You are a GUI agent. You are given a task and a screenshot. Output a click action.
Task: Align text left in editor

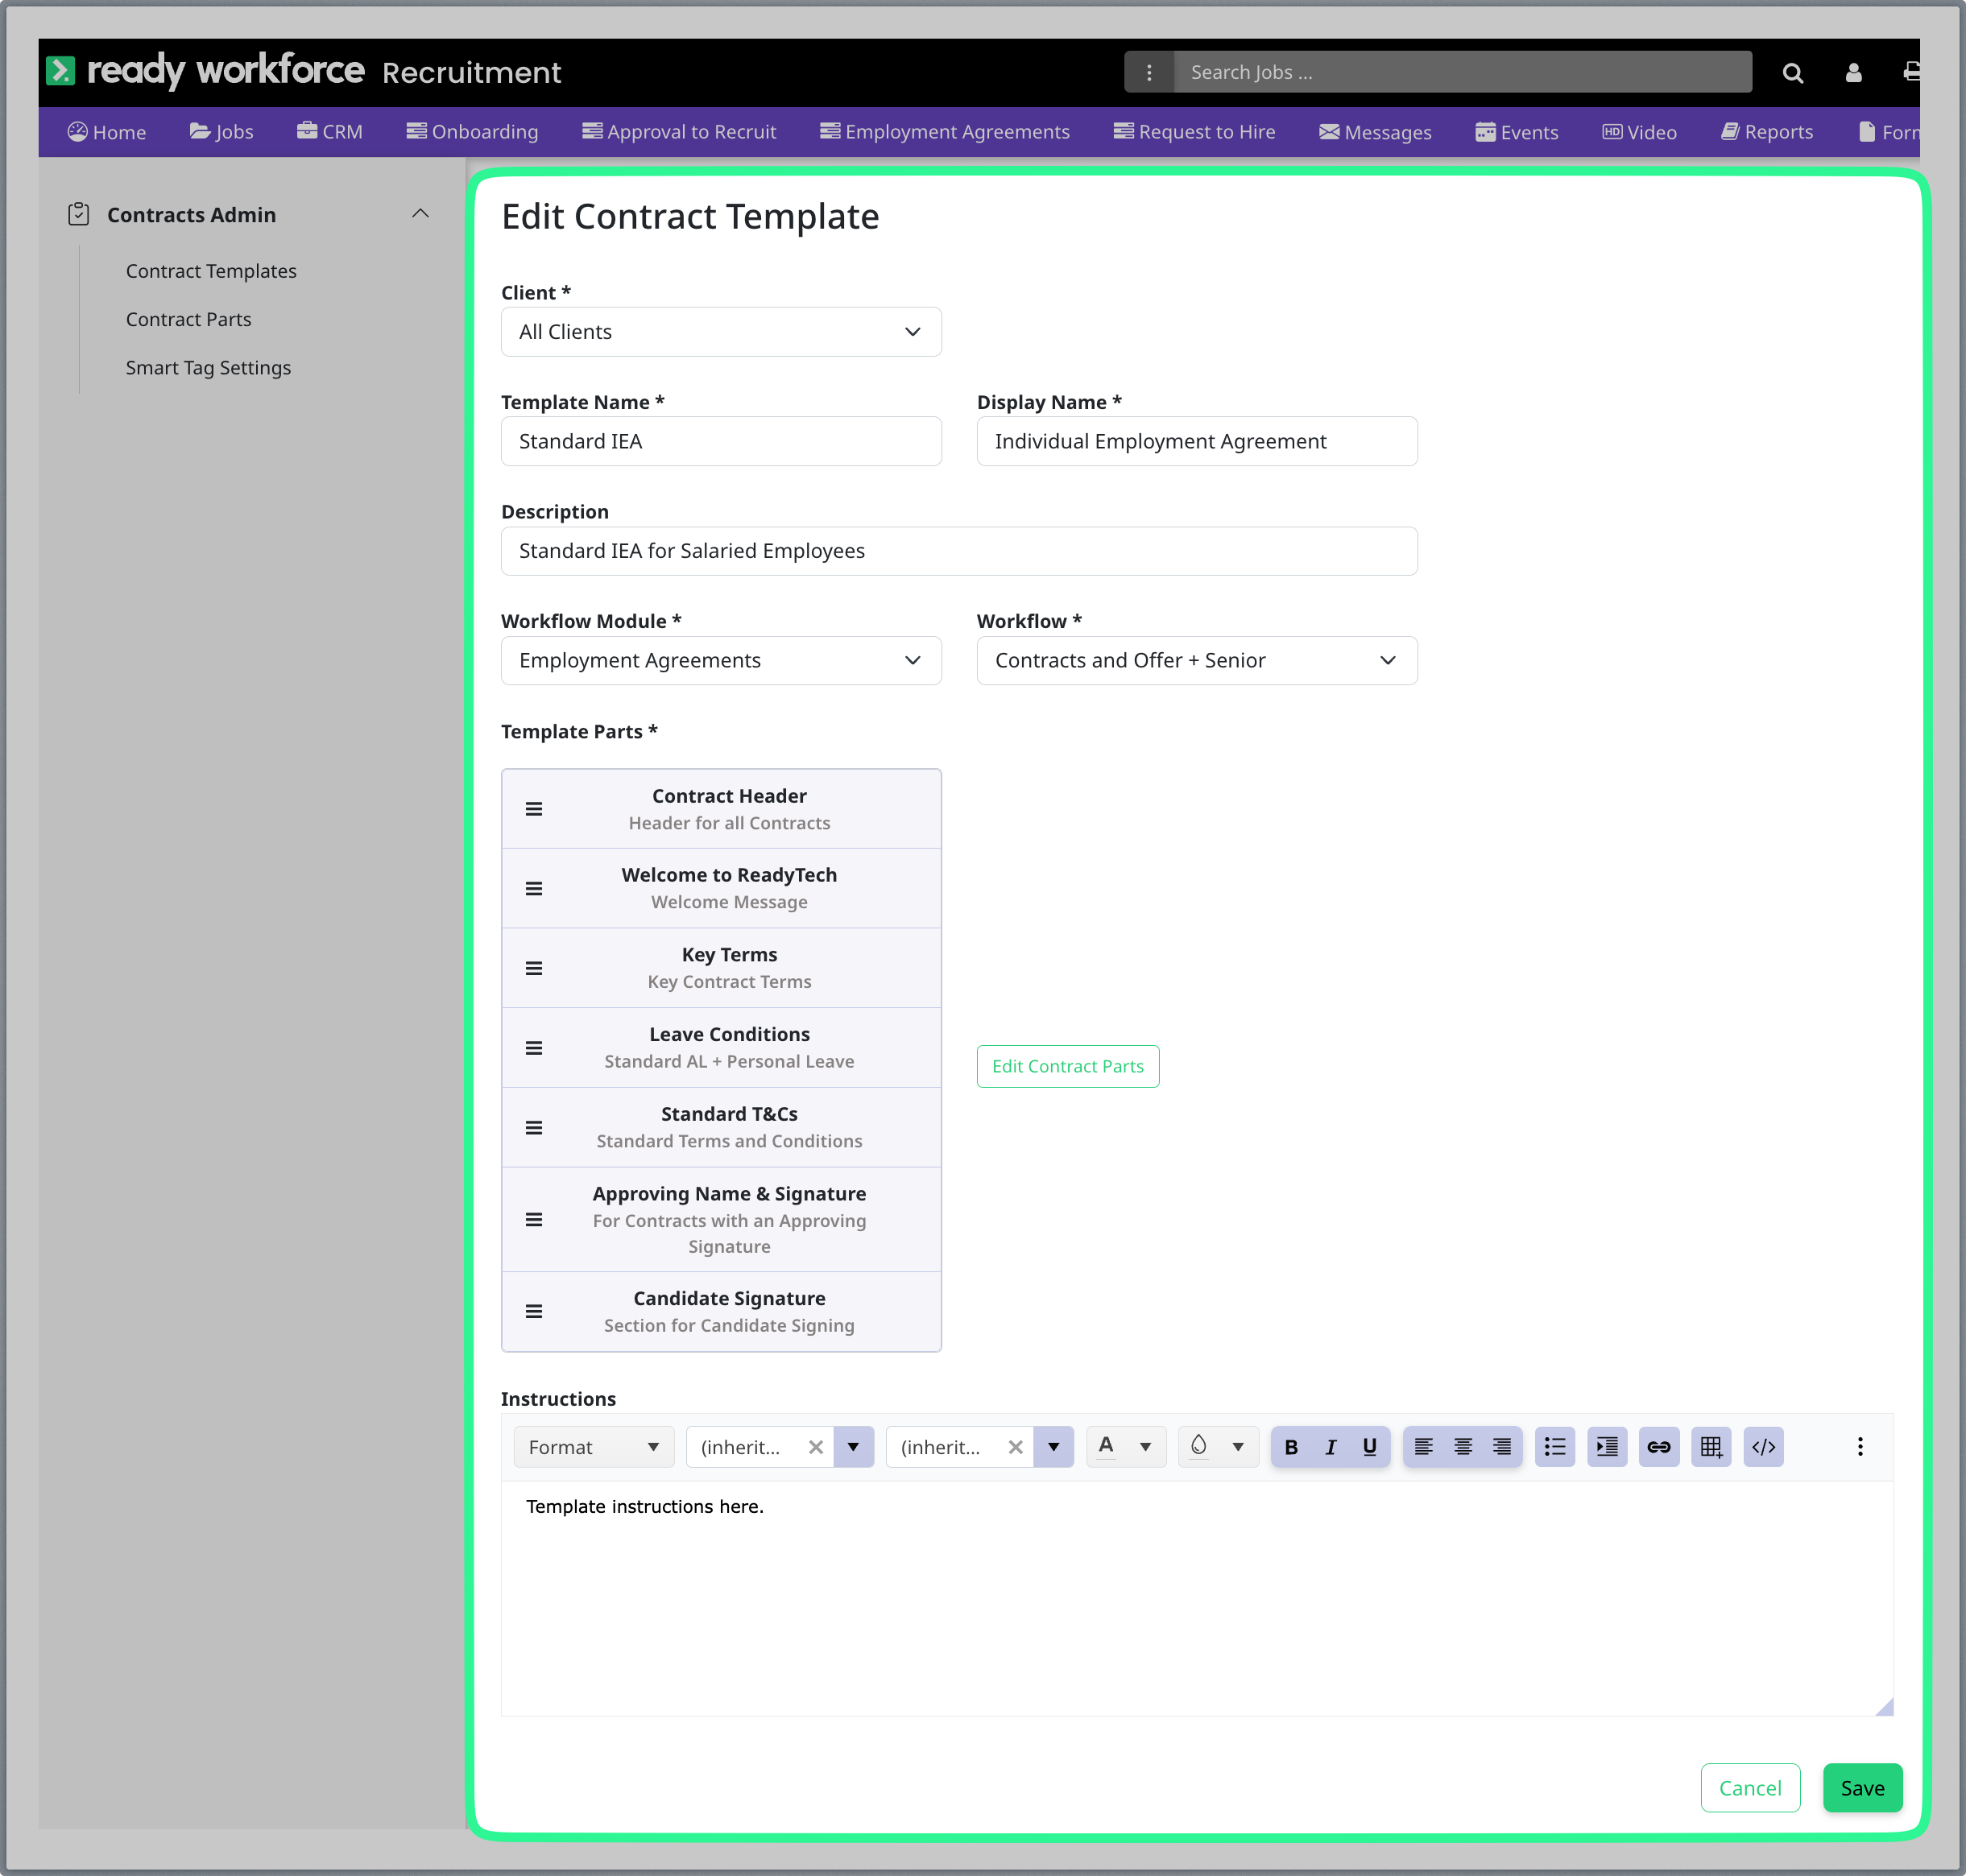pyautogui.click(x=1424, y=1447)
